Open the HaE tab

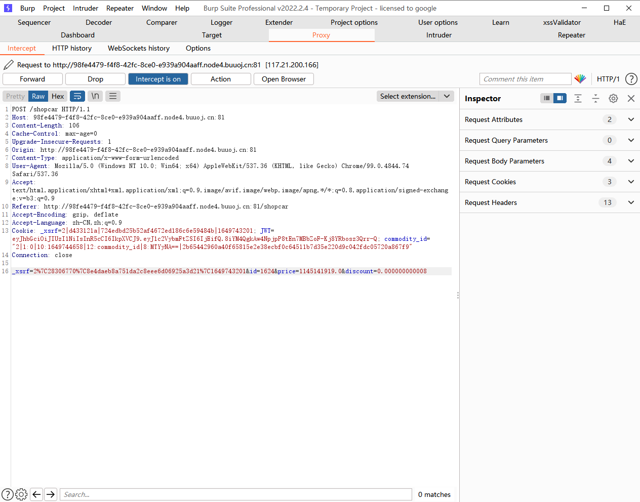620,22
